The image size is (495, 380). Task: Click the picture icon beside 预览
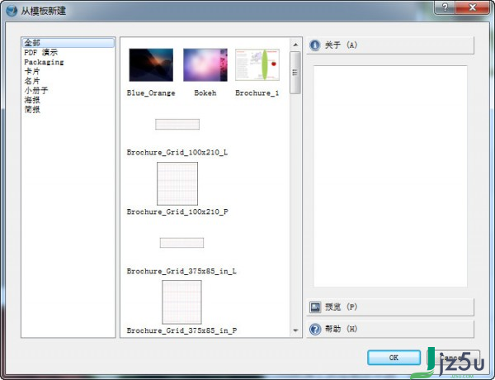(315, 307)
